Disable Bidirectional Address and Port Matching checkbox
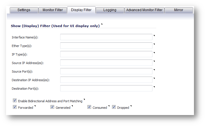Viewport: 206px width, 127px height. tap(15, 101)
